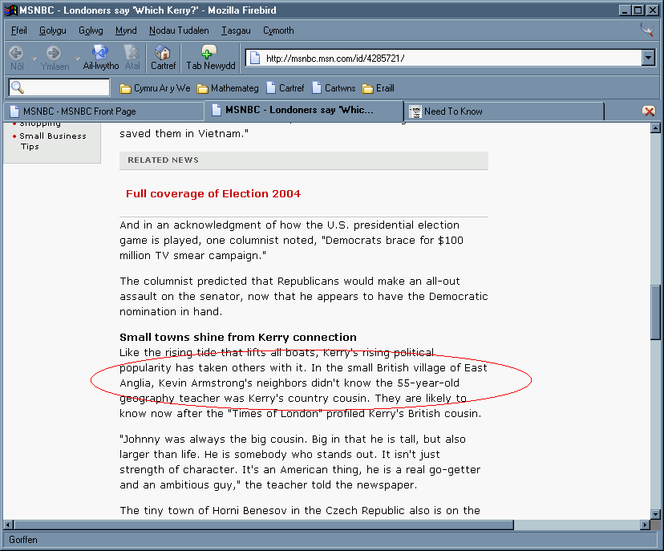Click horizontal scrollbar right arrow
This screenshot has width=664, height=551.
[645, 525]
